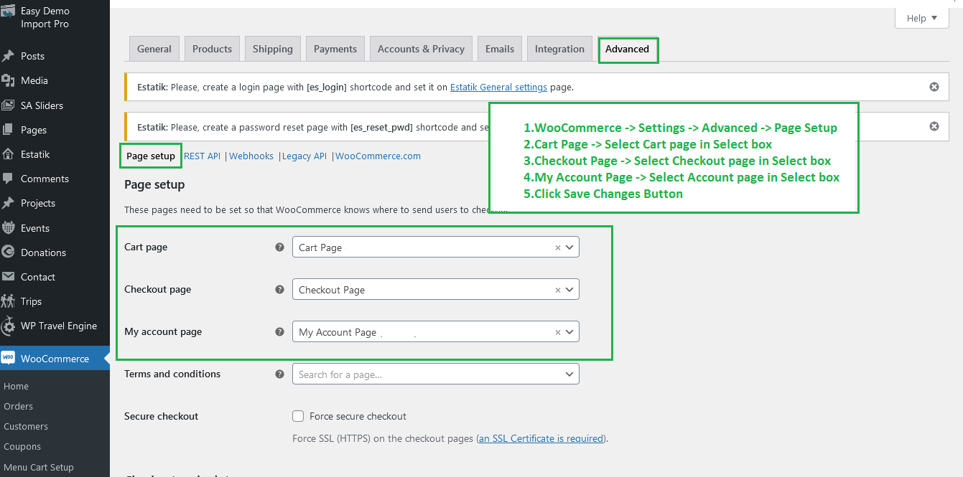Open the Legacy API subsection
The width and height of the screenshot is (963, 477).
[304, 156]
